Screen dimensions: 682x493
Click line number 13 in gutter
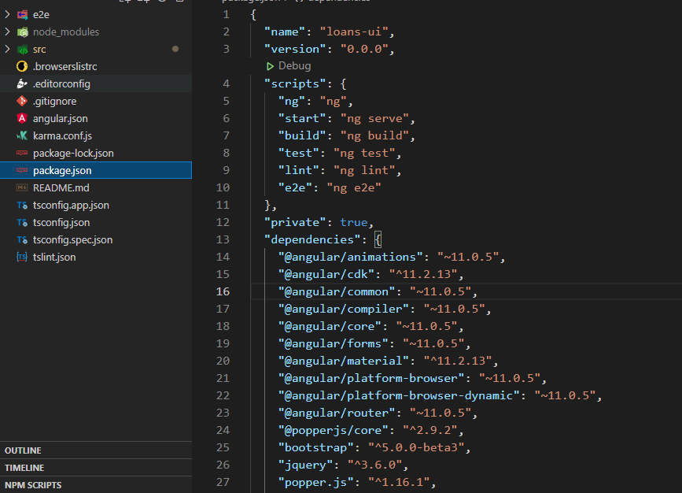click(223, 239)
